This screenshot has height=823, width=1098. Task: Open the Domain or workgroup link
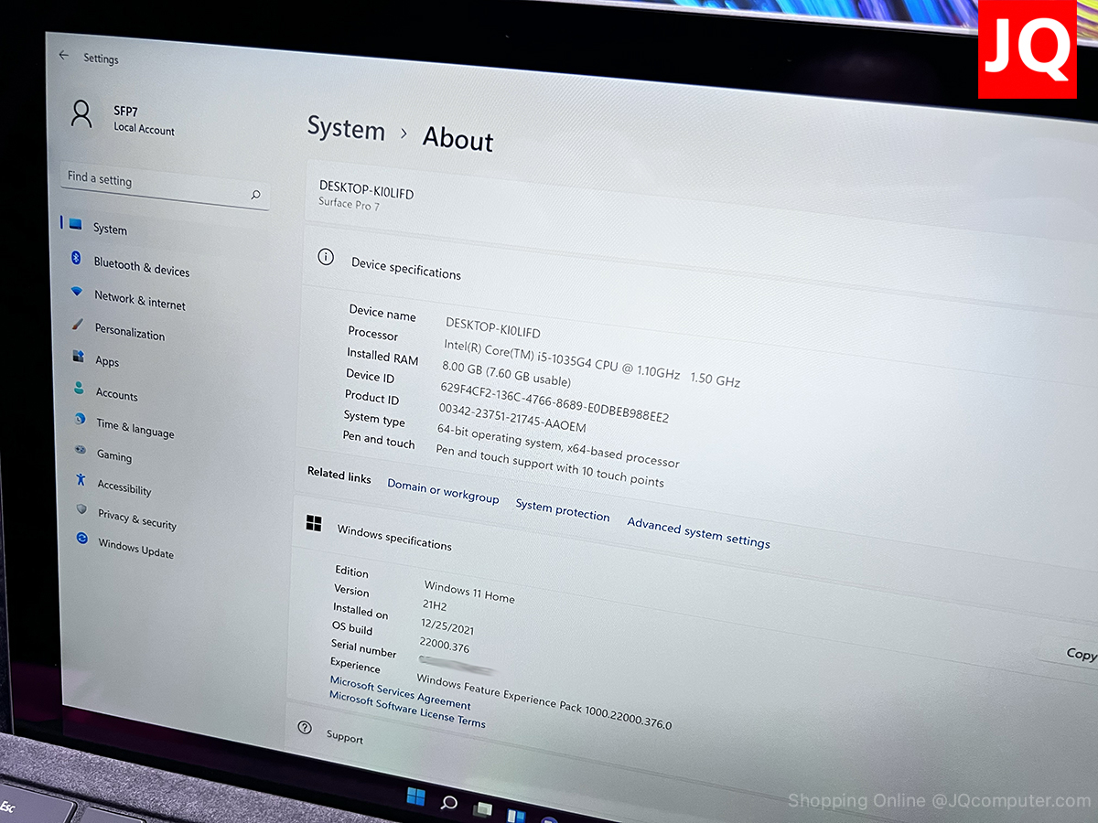(443, 490)
